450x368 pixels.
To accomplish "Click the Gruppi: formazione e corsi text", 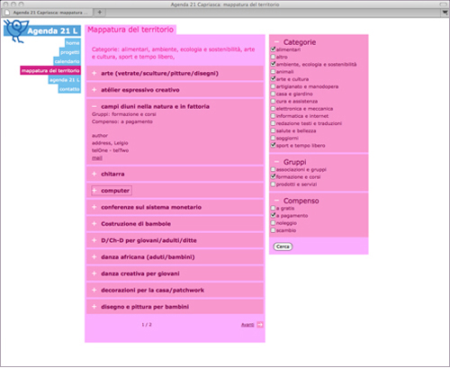I will [x=124, y=114].
